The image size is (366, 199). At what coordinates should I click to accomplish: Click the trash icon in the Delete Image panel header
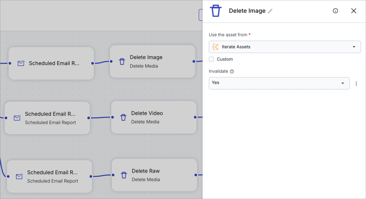click(216, 11)
